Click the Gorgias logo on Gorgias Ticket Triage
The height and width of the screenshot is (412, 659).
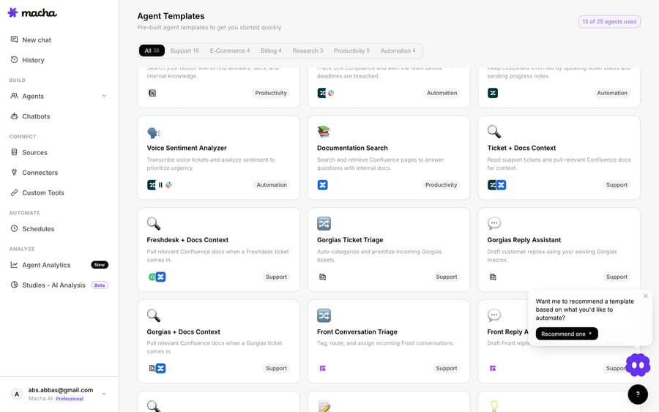(322, 277)
